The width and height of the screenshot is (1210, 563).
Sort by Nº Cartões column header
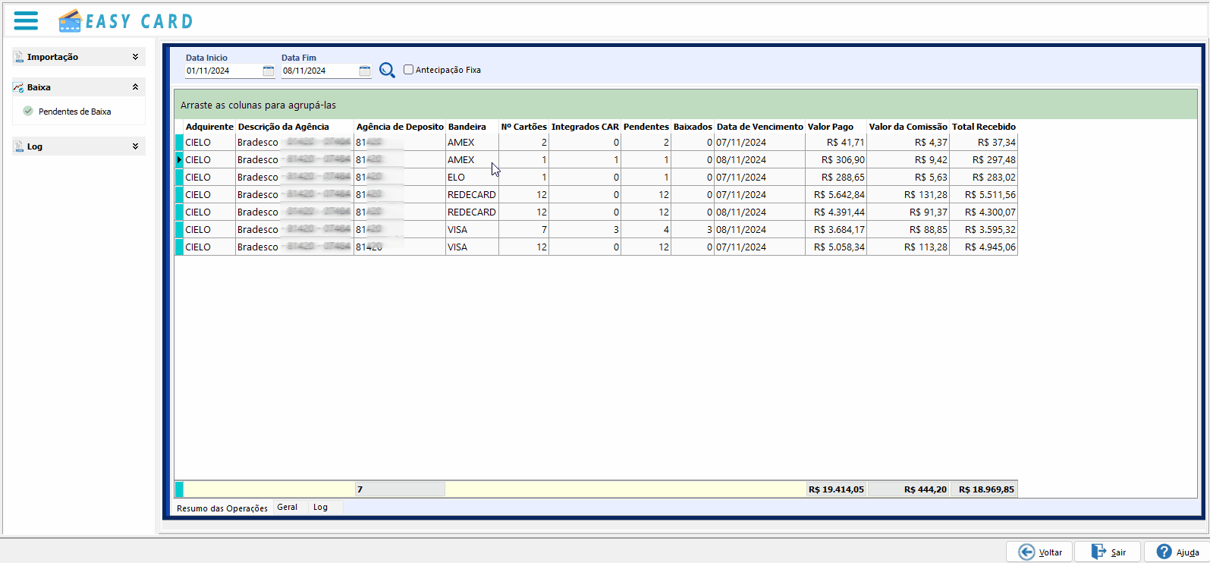click(x=523, y=127)
